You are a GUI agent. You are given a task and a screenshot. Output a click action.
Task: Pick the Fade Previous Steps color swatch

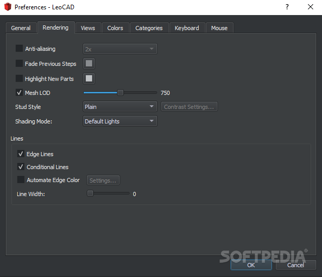89,63
